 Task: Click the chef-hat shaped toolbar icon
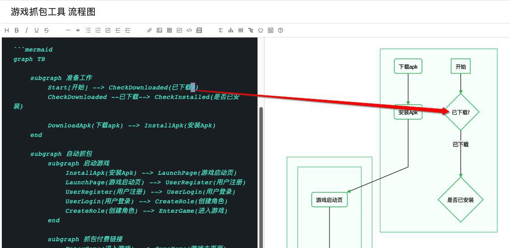point(261,30)
